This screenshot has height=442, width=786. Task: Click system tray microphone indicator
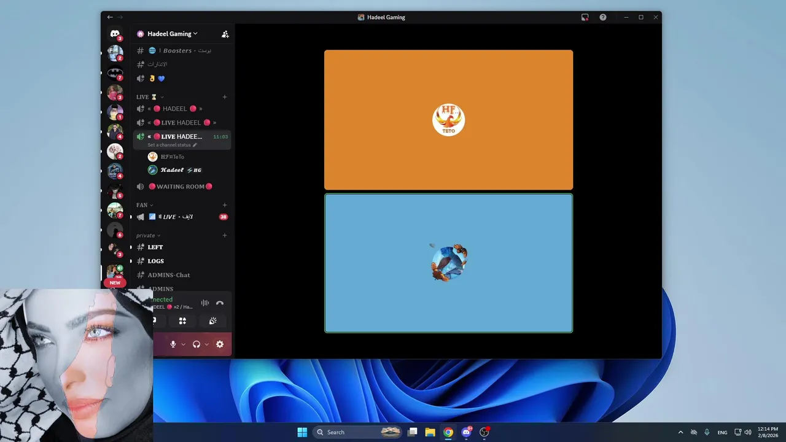pos(707,432)
